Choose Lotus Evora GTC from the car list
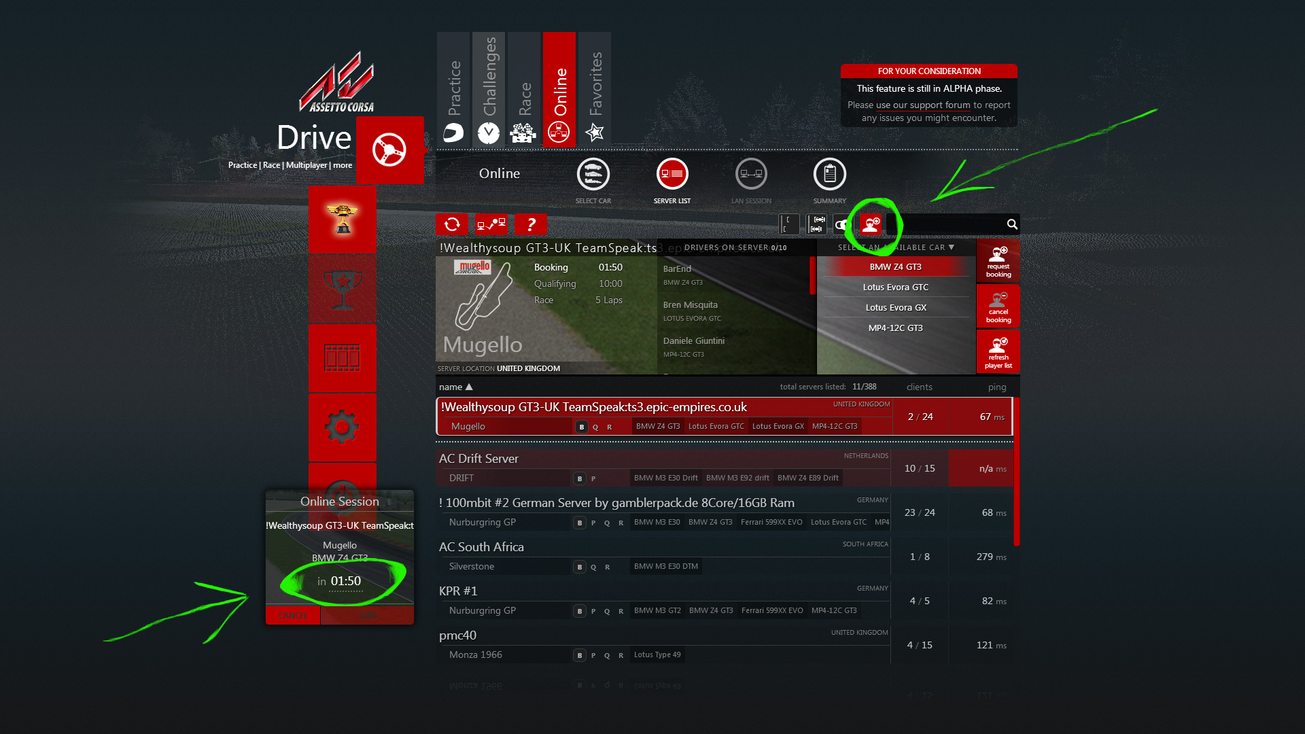This screenshot has width=1305, height=734. point(895,287)
